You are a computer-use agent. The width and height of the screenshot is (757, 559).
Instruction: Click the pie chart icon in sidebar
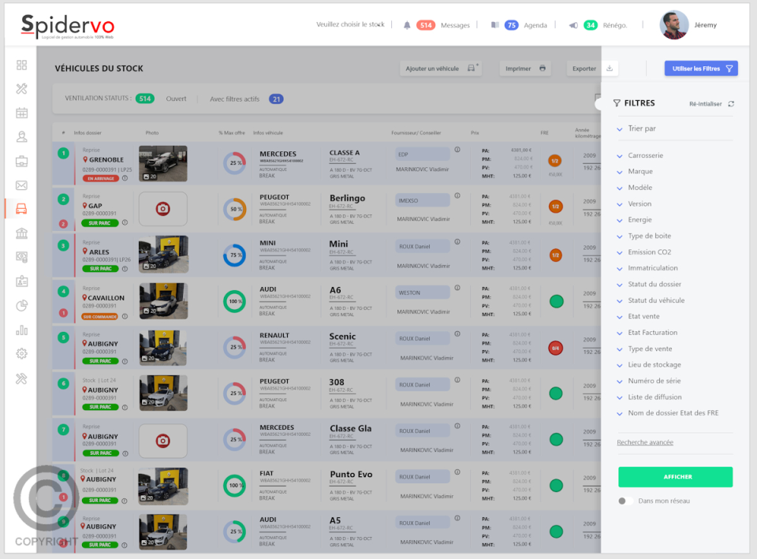pos(21,305)
